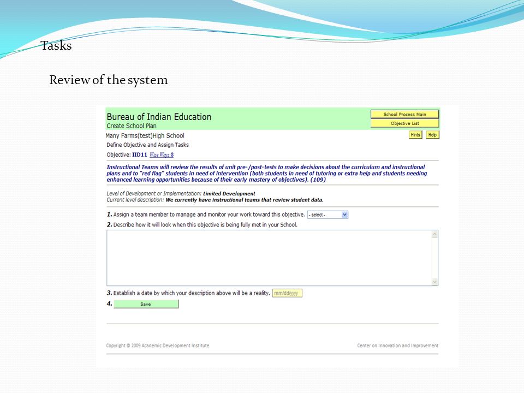Click the Copyright 2009 Academic Development Institute text
The height and width of the screenshot is (393, 524).
pos(158,346)
